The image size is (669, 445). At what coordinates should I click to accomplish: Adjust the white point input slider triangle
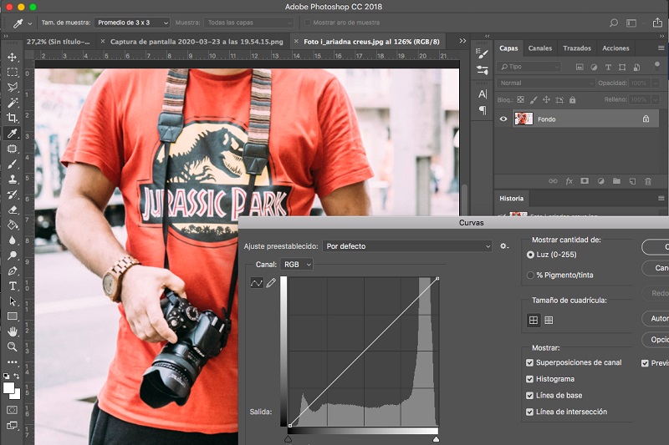(436, 438)
